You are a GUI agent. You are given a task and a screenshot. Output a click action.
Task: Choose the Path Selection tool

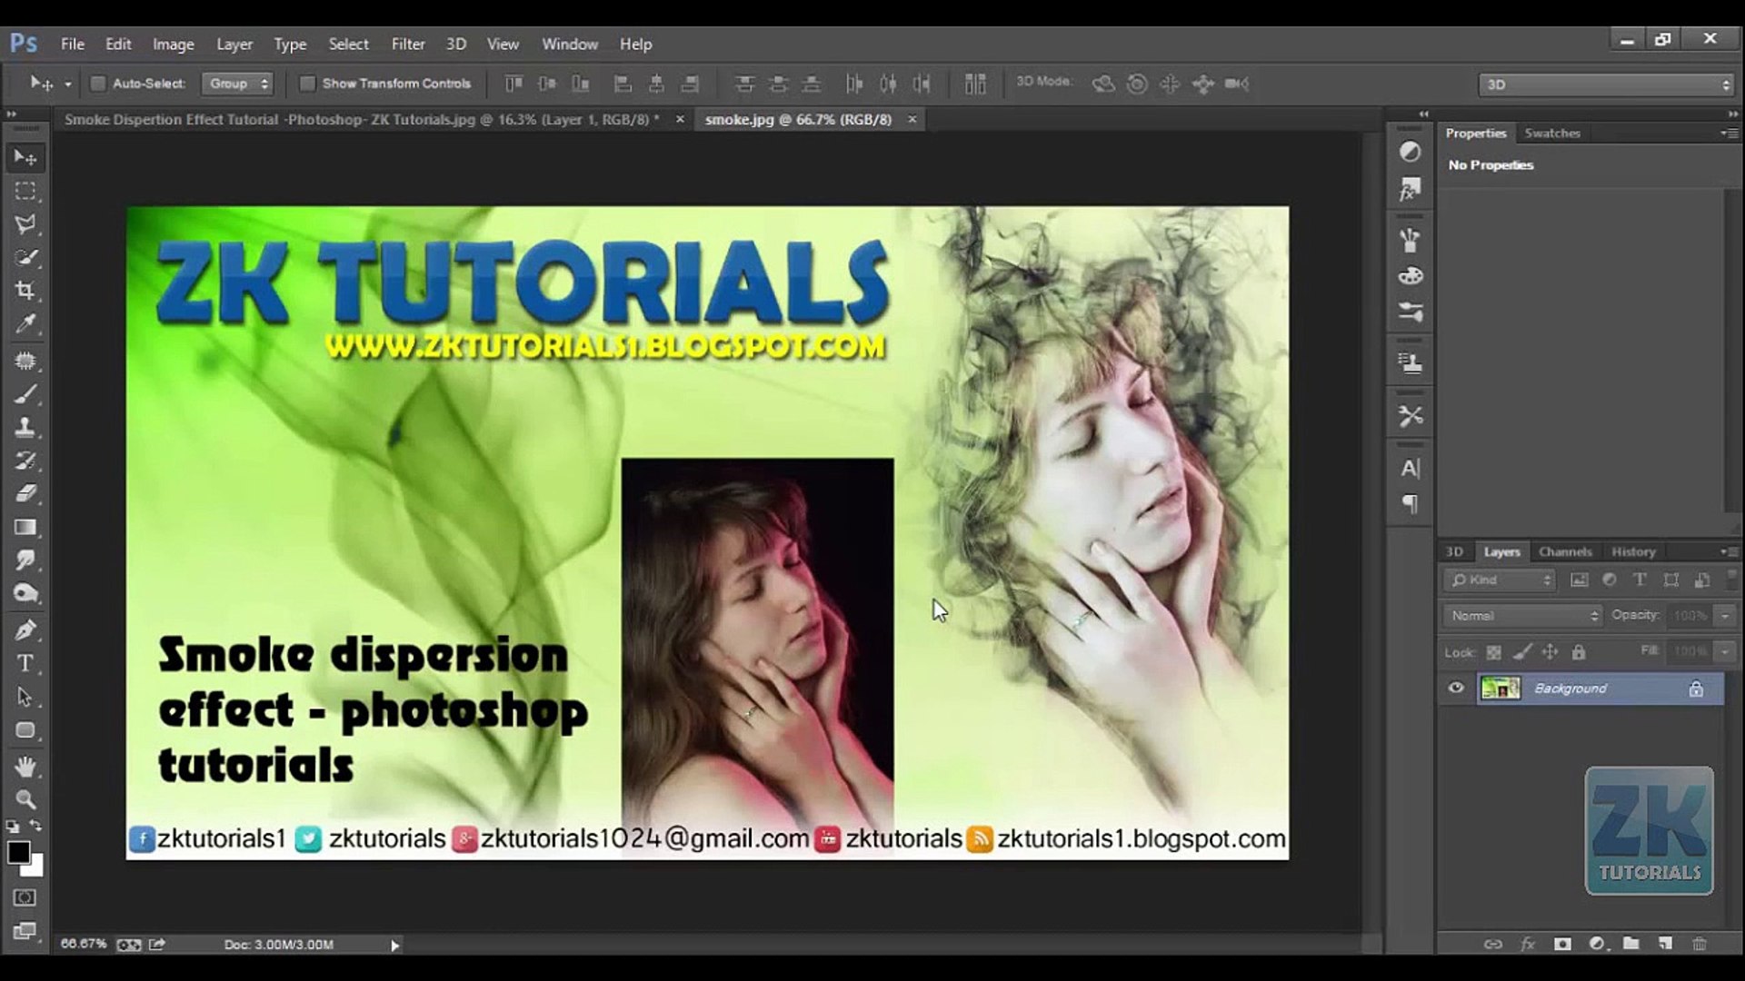[25, 697]
